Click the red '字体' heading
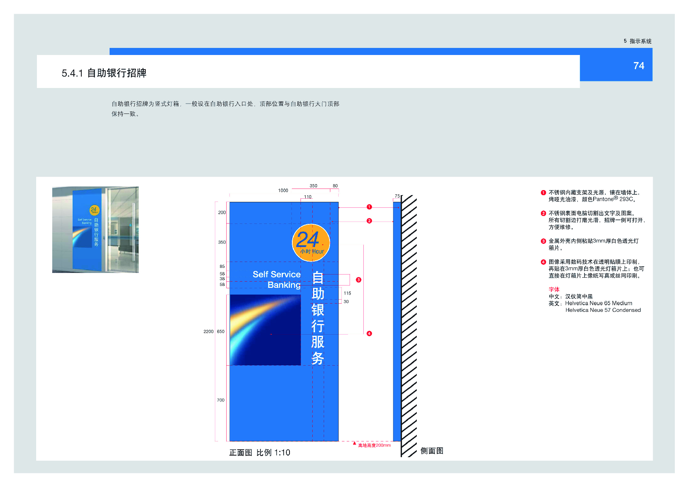The image size is (689, 487). pos(554,289)
